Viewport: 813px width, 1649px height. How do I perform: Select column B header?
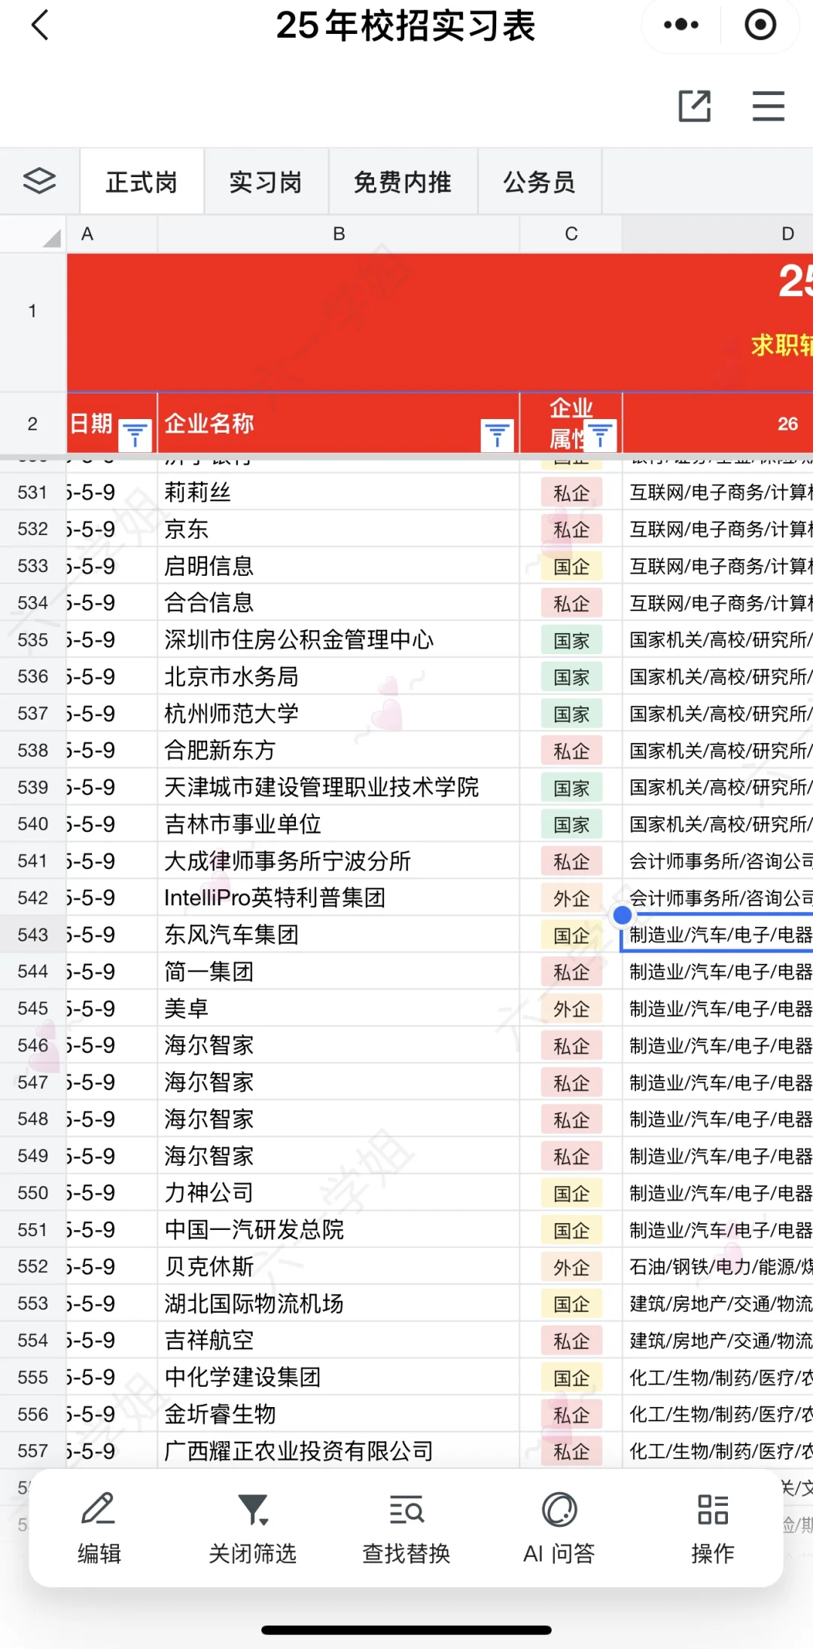tap(339, 234)
